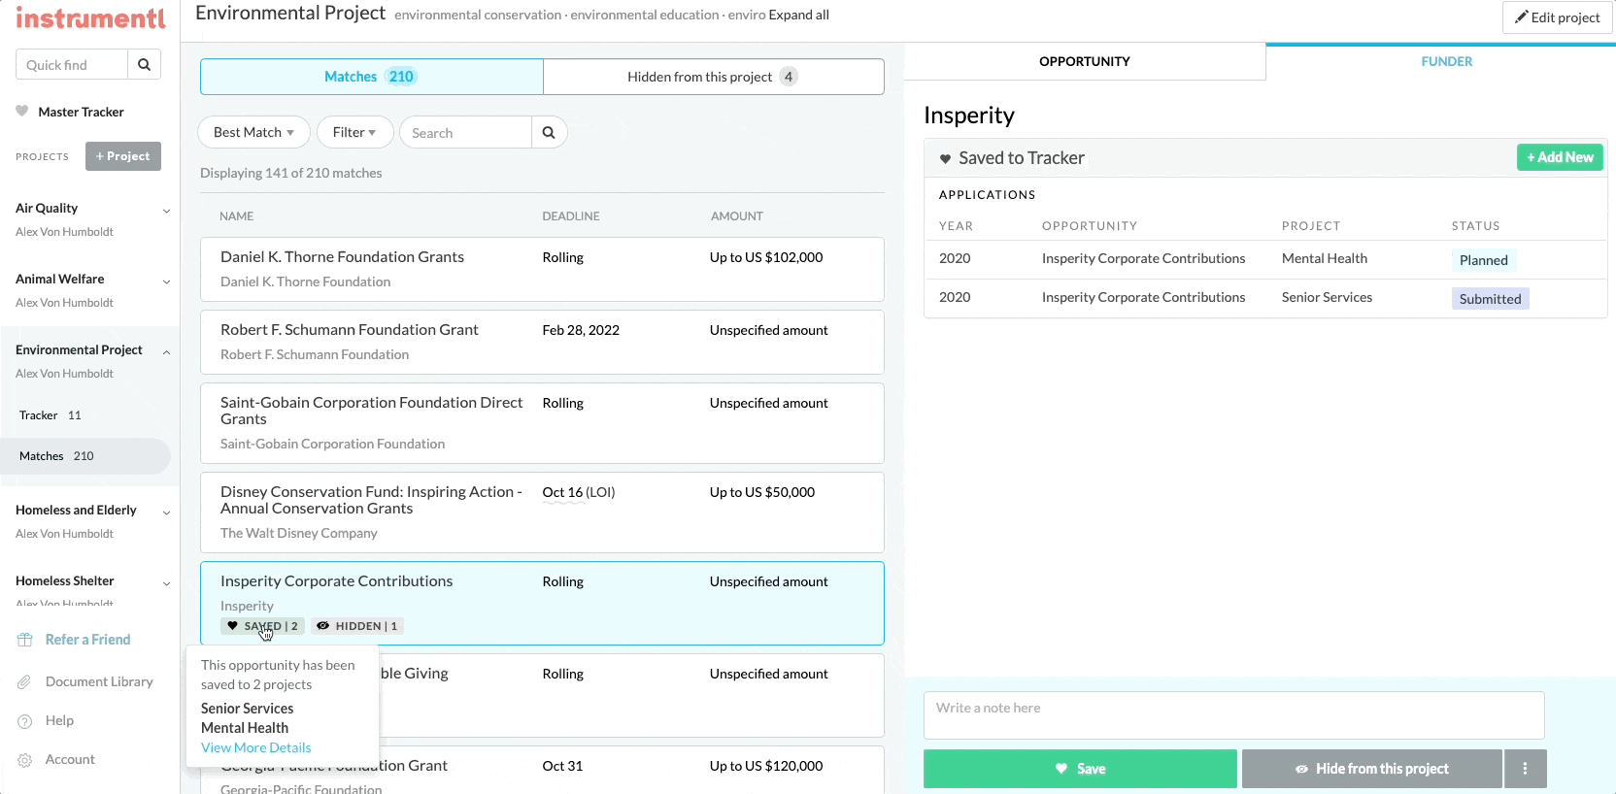Click the Quick find magnifier icon

point(144,65)
